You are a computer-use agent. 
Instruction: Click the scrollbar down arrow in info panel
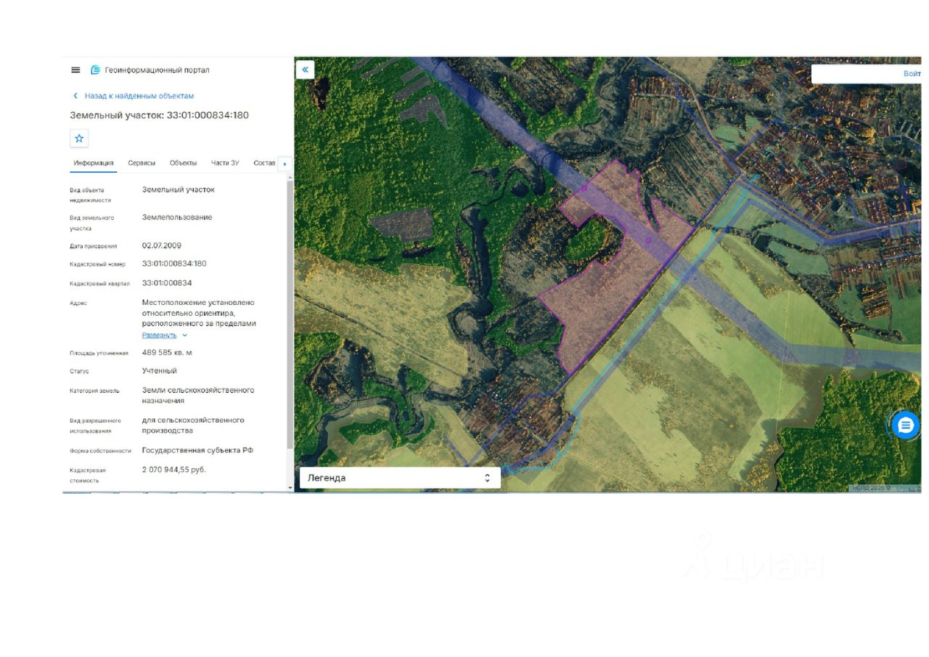click(290, 489)
